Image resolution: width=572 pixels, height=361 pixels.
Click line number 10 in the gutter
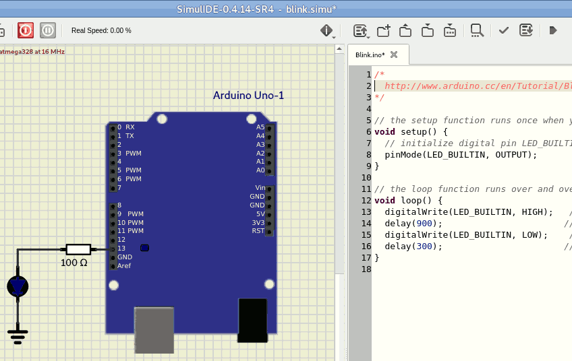[x=366, y=178]
